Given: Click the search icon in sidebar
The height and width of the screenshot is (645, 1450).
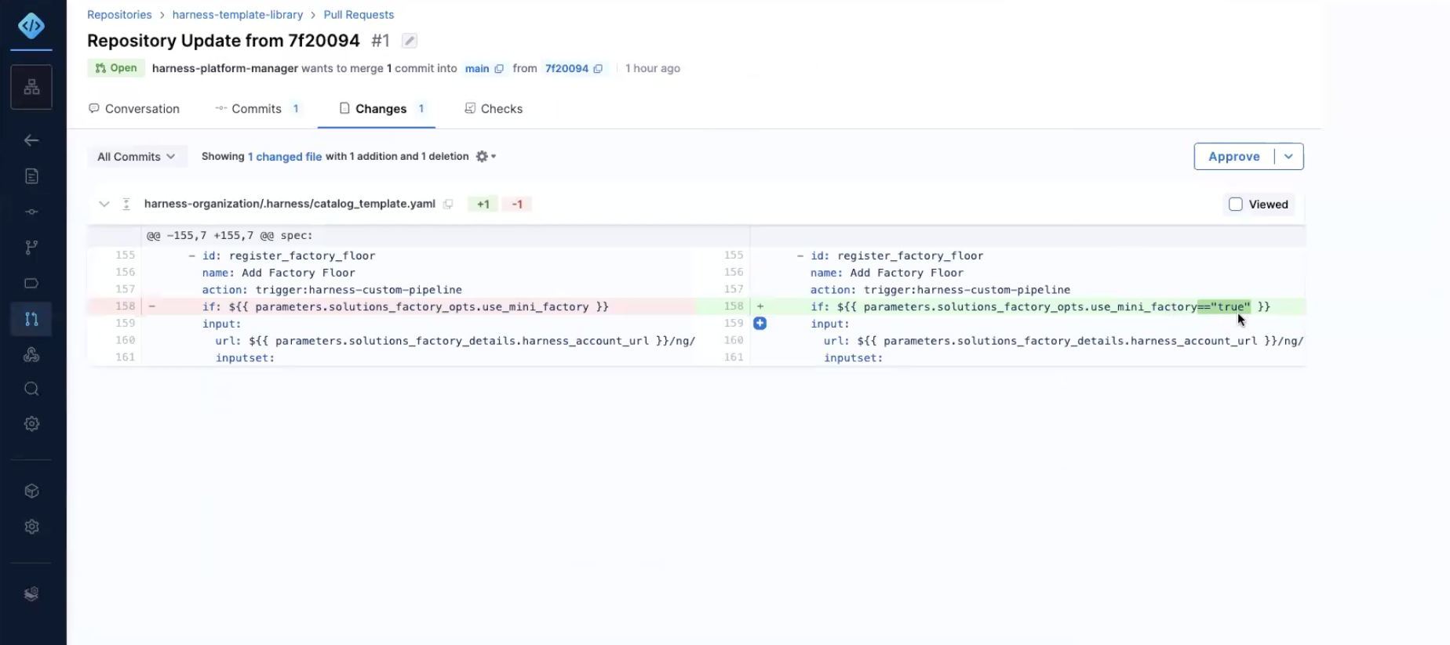Looking at the screenshot, I should 31,389.
